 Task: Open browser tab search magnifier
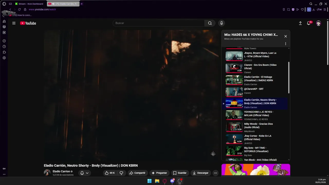click(x=311, y=4)
